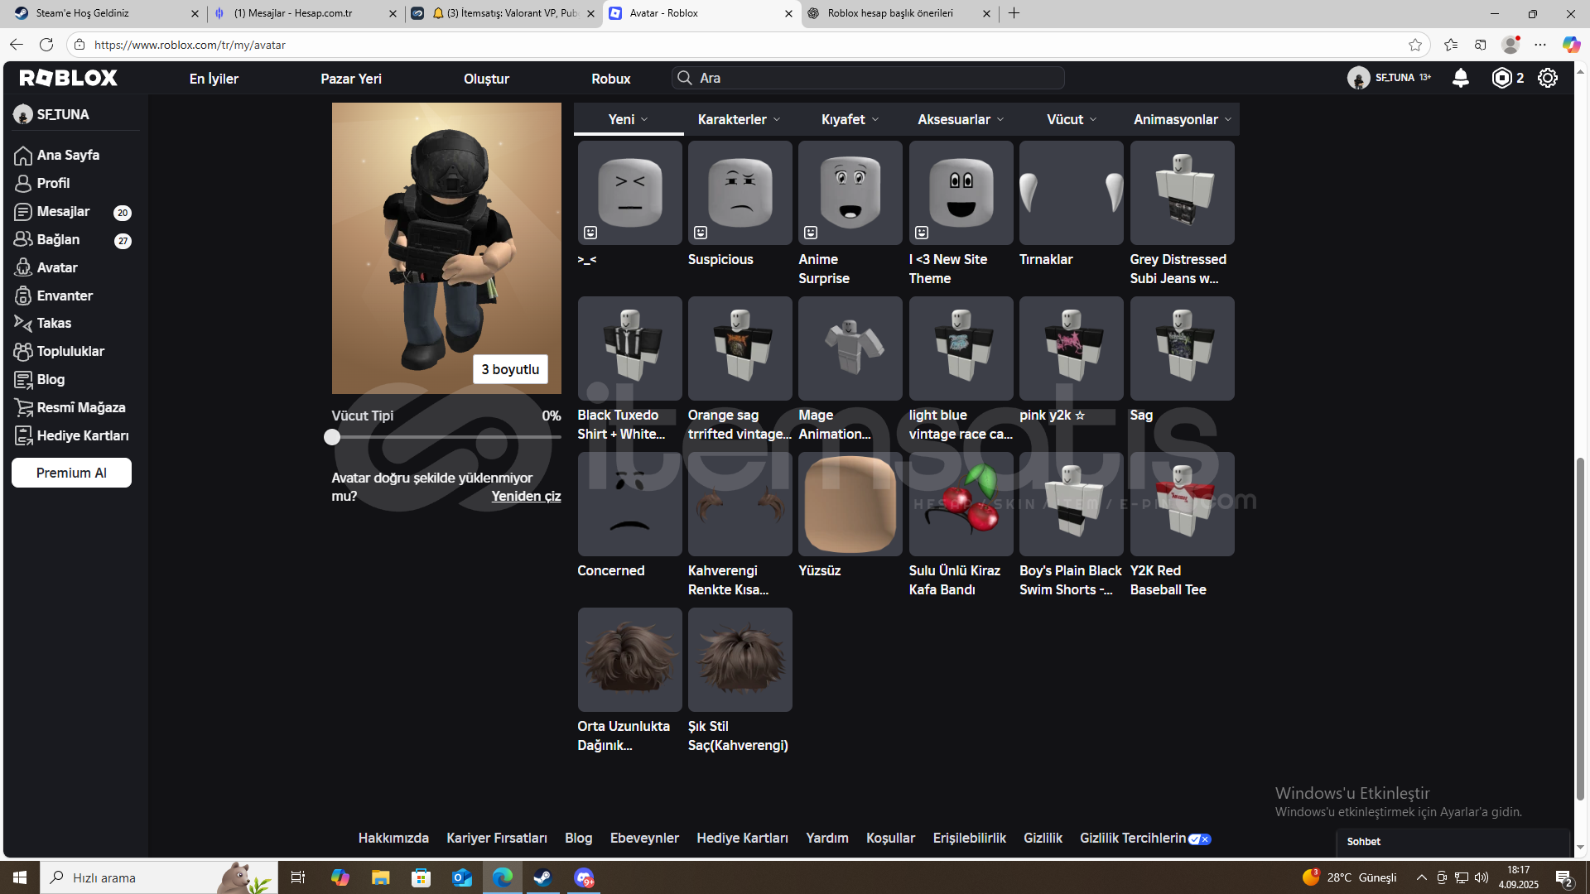The image size is (1590, 894).
Task: Open En İyiler in top navigation
Action: coord(214,79)
